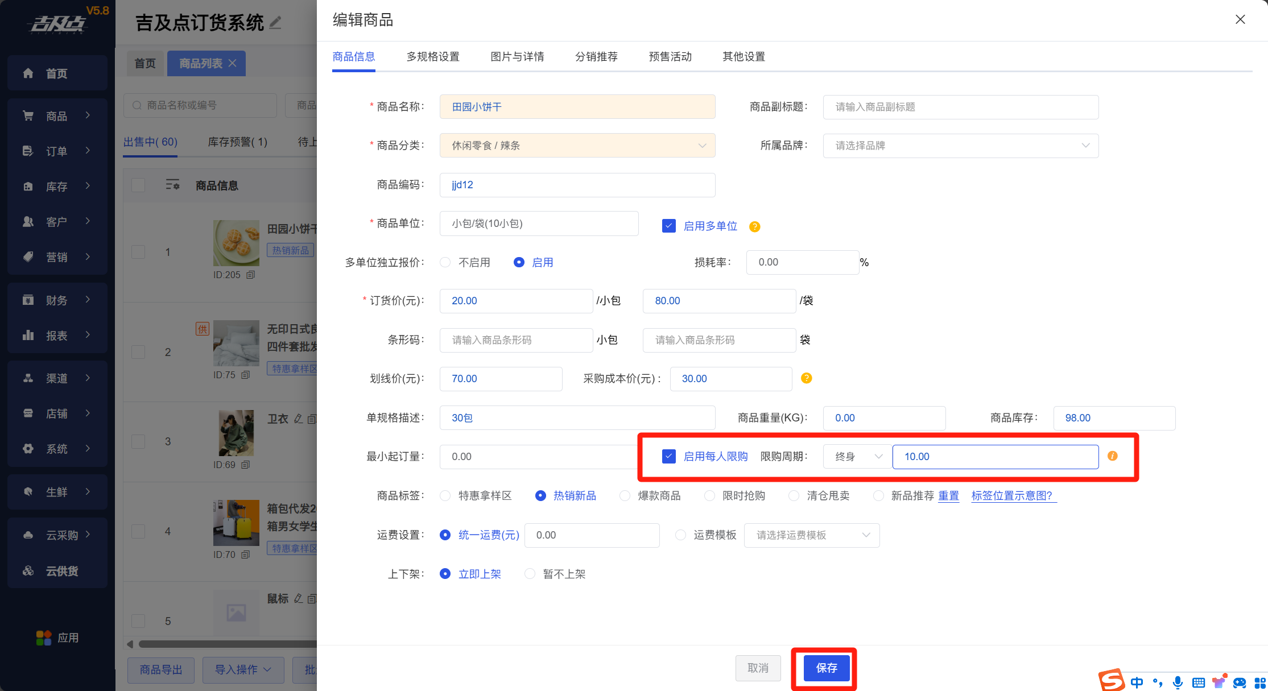
Task: Click the question icon next to 采购成本价
Action: 806,378
